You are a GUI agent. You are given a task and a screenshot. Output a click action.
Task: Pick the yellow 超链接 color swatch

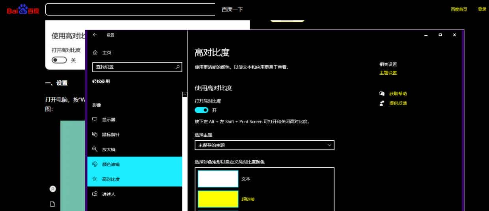218,199
